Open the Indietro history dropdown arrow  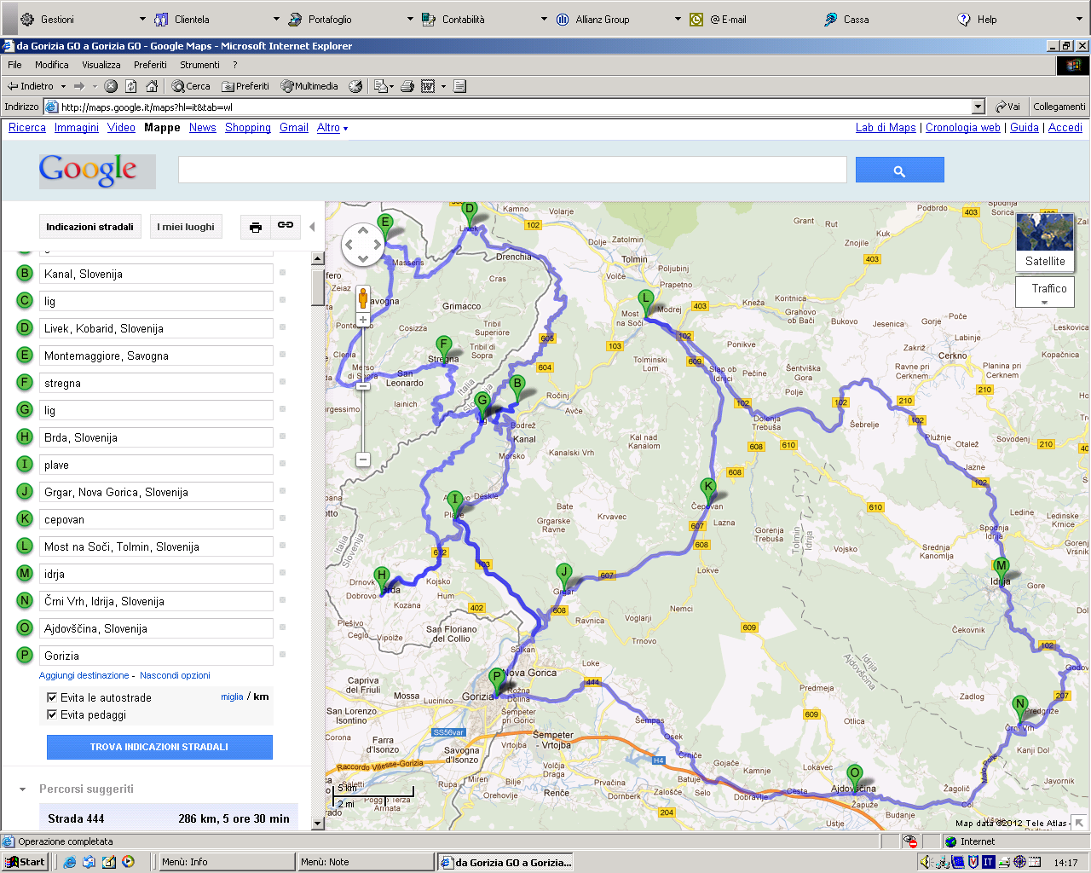(63, 86)
